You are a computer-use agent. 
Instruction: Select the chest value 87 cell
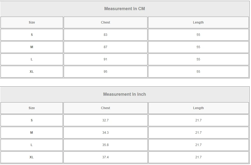105,47
